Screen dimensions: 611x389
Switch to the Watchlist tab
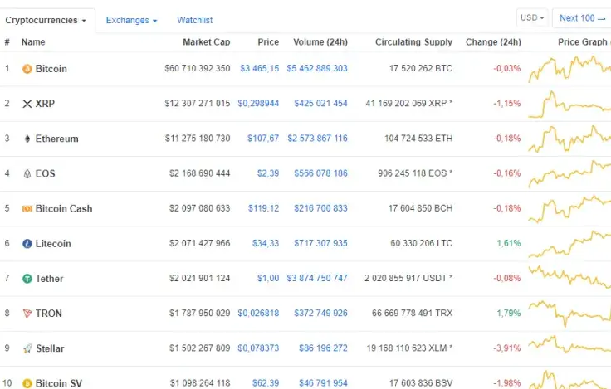(x=194, y=20)
